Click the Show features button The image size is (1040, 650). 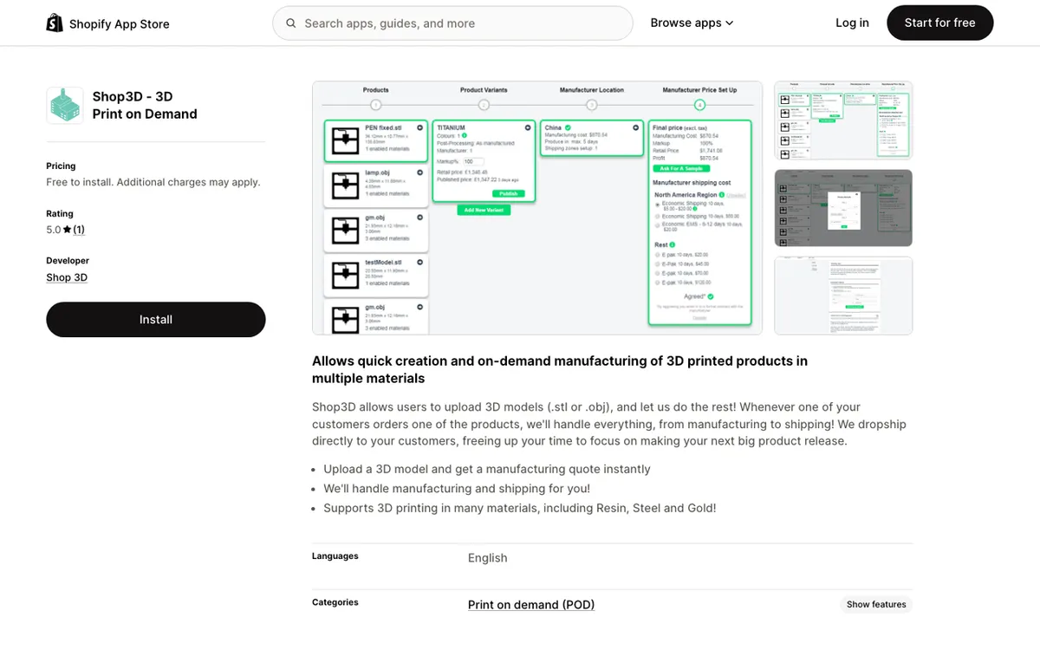tap(876, 605)
